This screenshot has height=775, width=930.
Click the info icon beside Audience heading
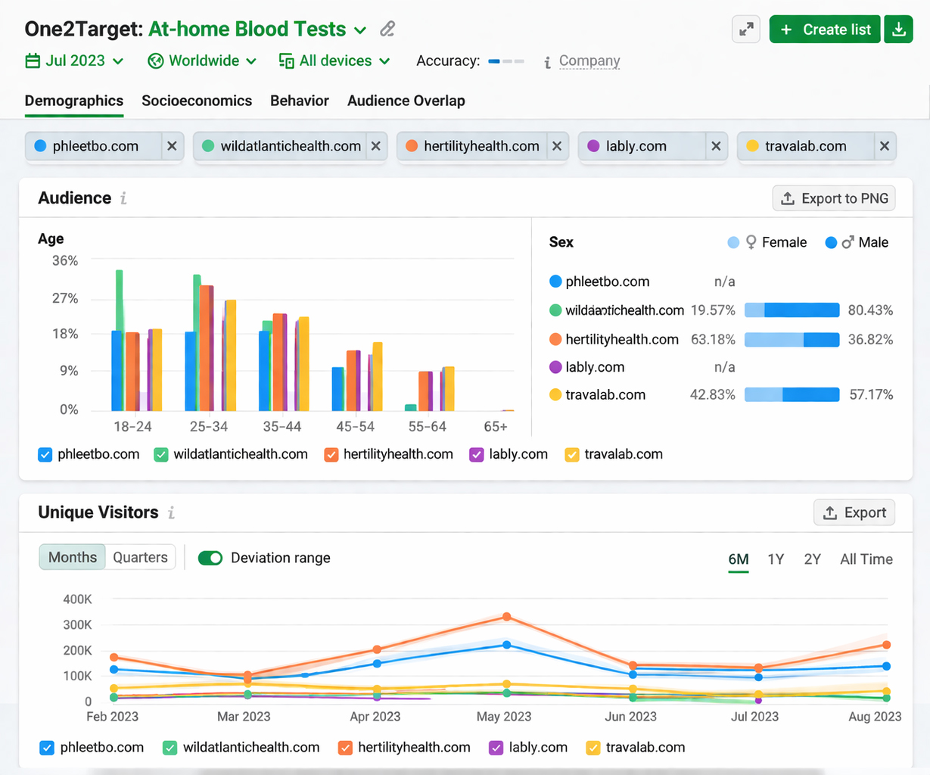123,198
